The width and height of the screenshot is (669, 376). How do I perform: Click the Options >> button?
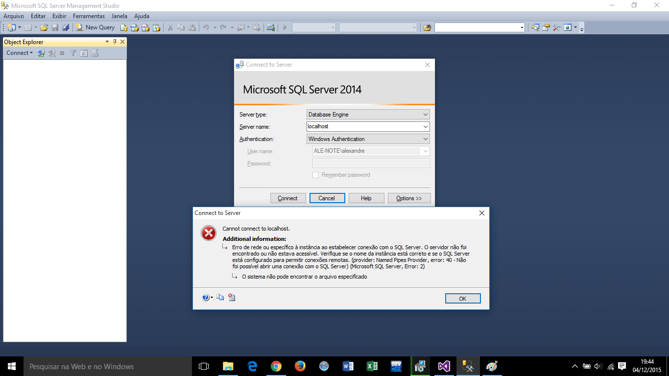[x=409, y=198]
